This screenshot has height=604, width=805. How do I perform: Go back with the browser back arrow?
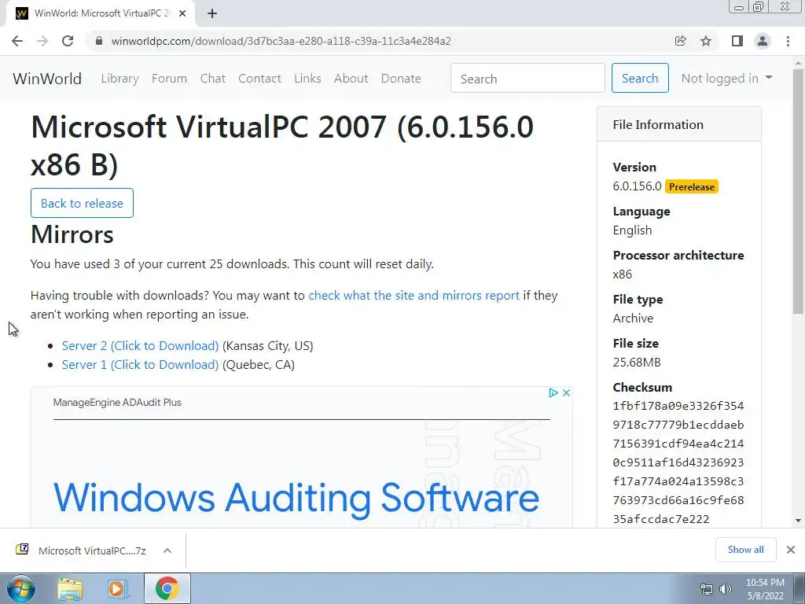tap(17, 41)
